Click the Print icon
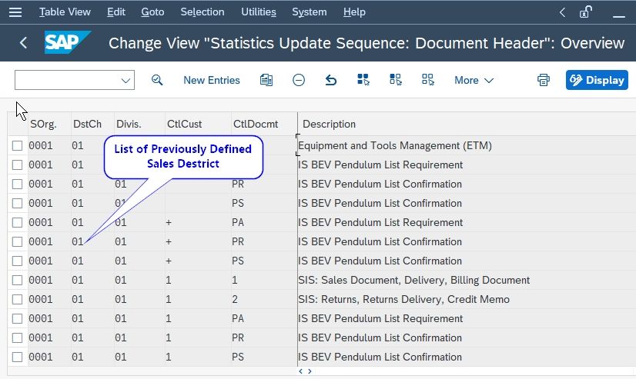 click(x=544, y=80)
